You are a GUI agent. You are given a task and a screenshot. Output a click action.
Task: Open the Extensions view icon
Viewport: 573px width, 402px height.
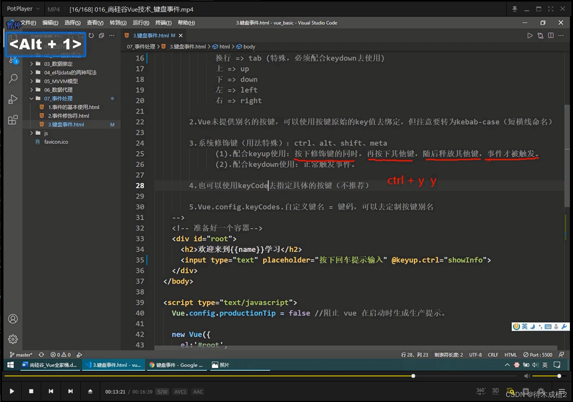point(13,120)
